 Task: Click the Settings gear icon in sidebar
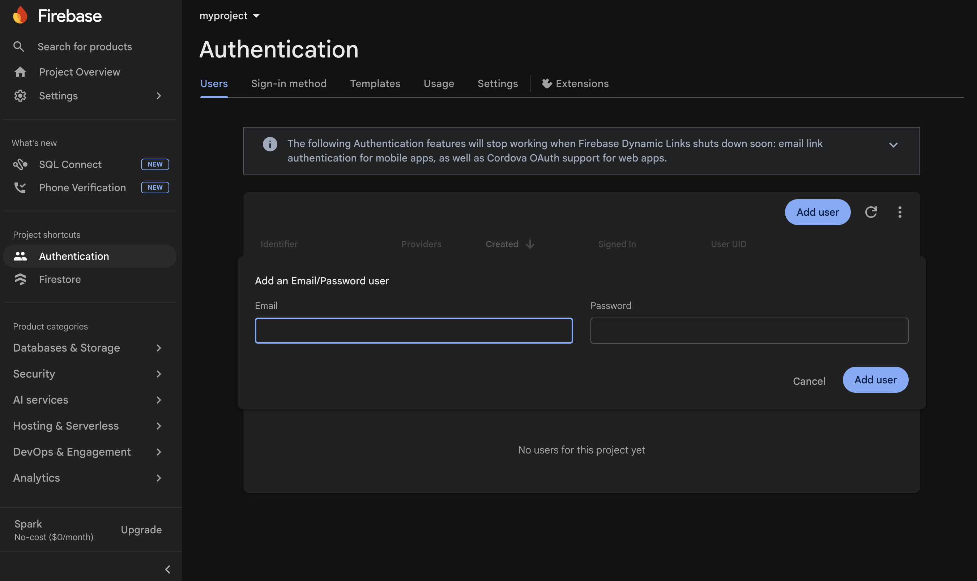coord(20,96)
